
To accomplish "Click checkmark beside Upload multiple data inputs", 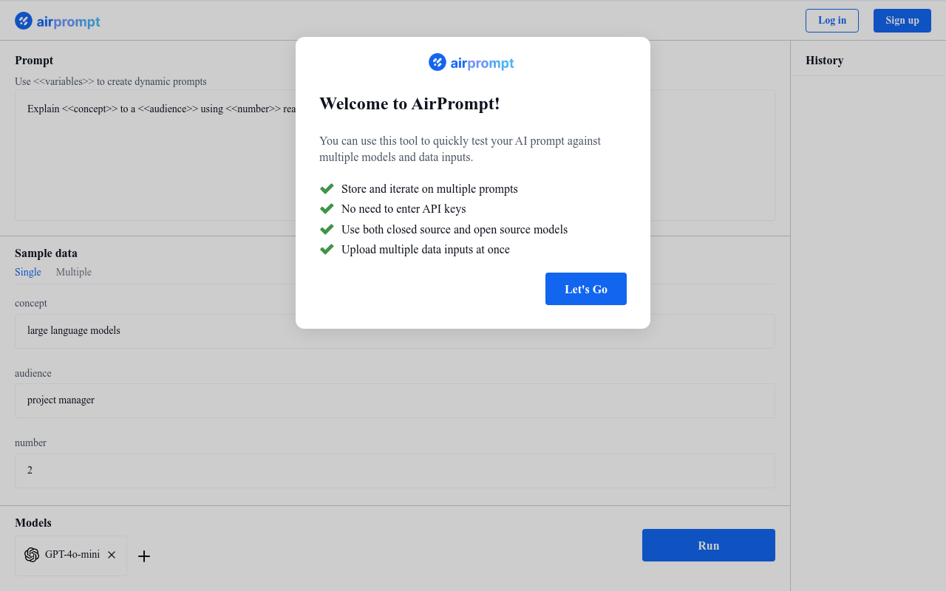I will pos(327,250).
